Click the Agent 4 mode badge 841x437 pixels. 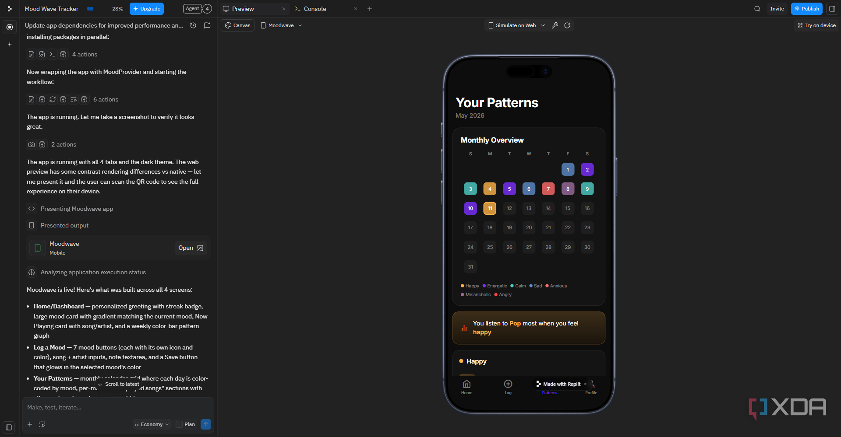(x=197, y=9)
